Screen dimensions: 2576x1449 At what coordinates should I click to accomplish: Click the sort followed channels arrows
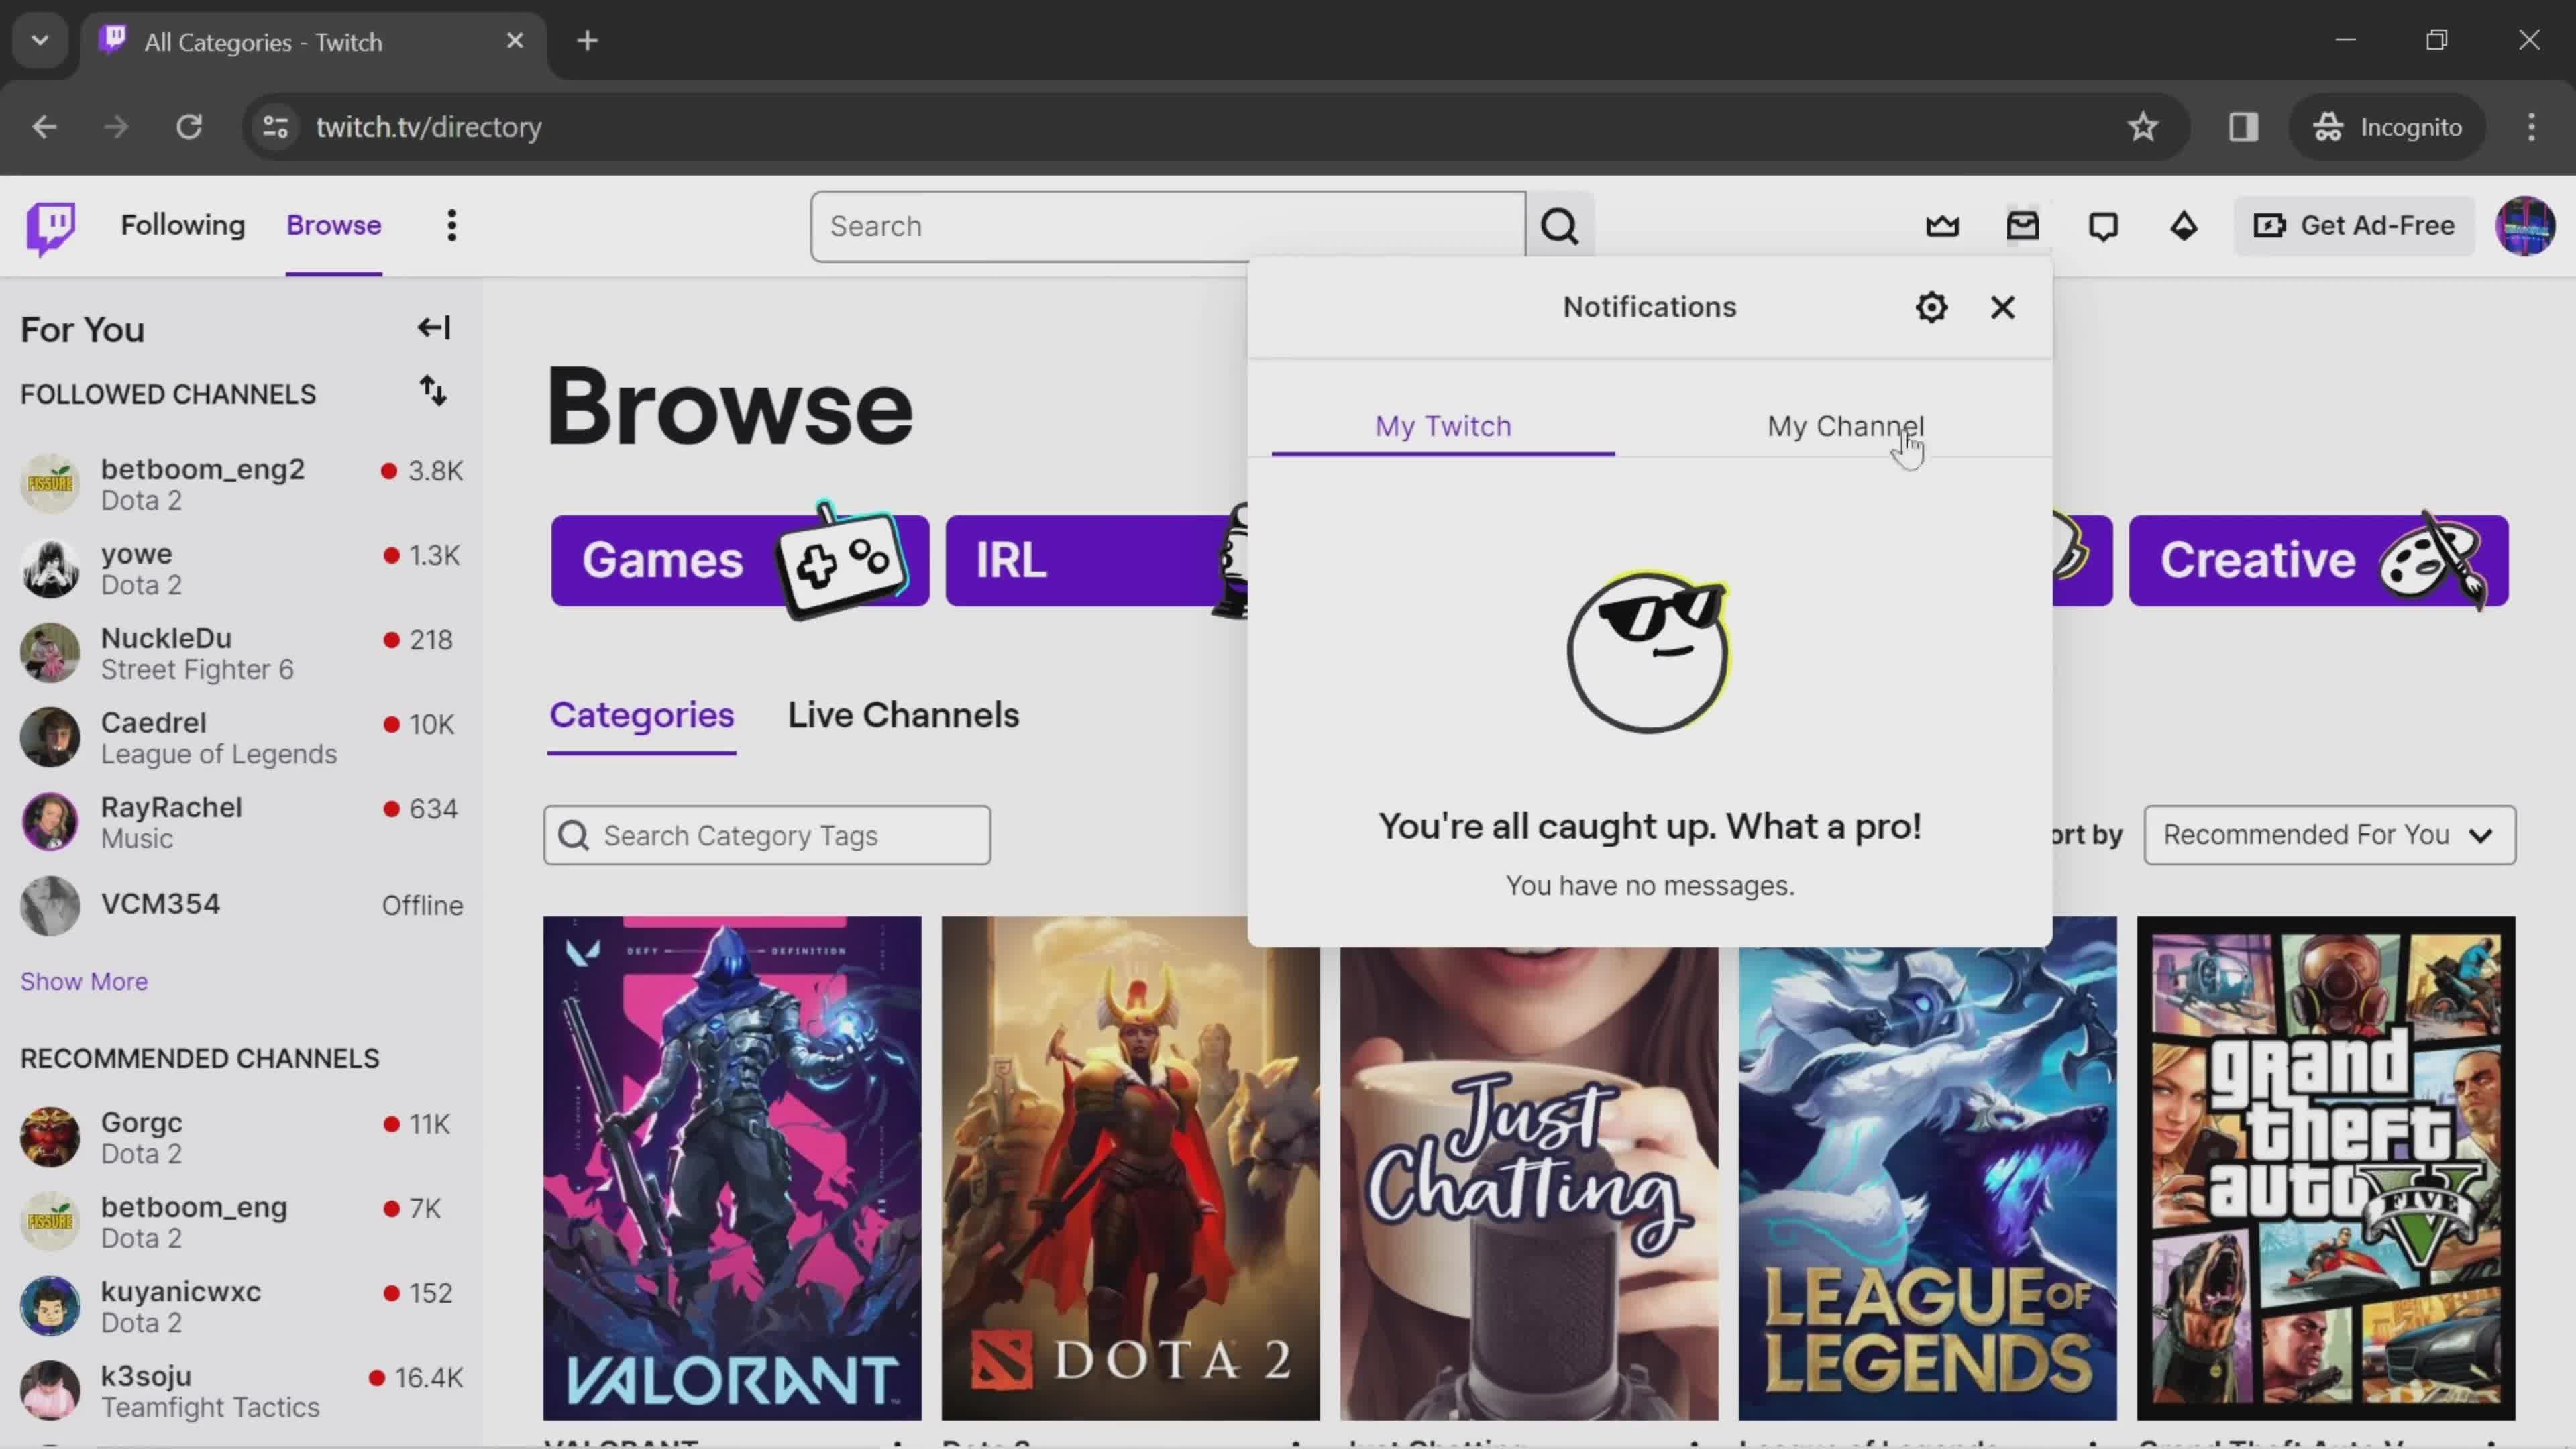pyautogui.click(x=433, y=391)
